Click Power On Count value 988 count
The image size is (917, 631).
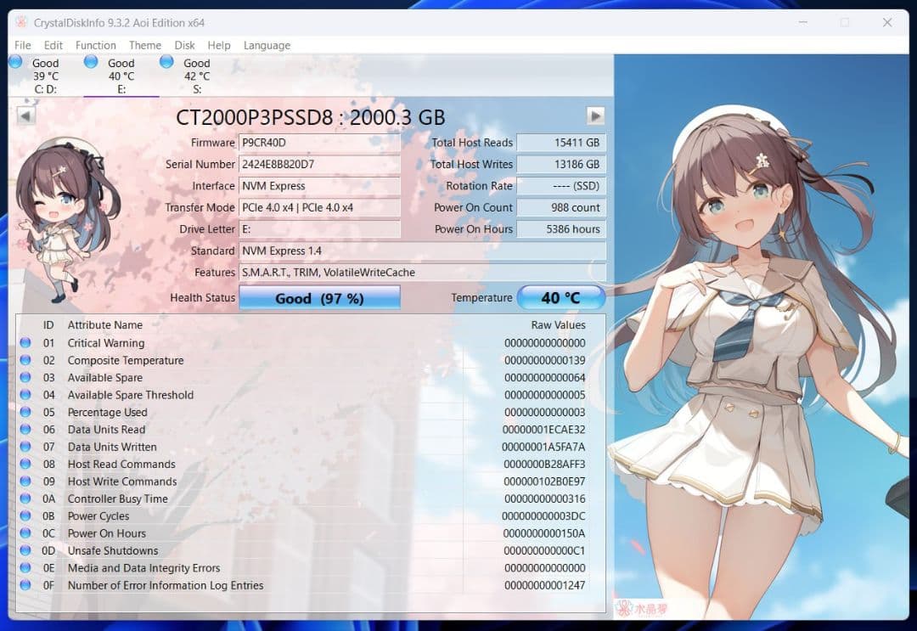(561, 207)
